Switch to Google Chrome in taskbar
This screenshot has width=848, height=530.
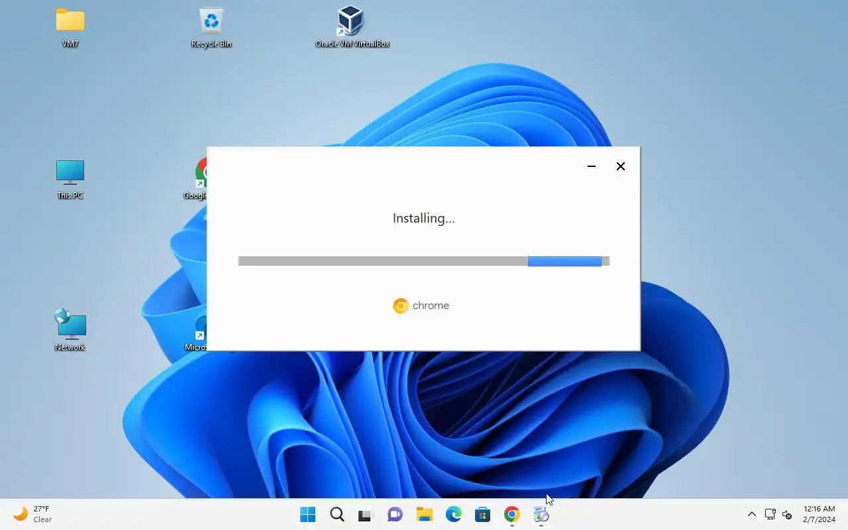click(512, 515)
